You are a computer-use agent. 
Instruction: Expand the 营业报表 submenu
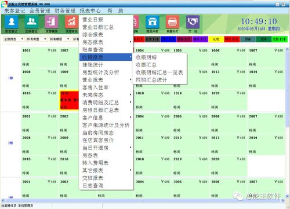tap(106, 80)
